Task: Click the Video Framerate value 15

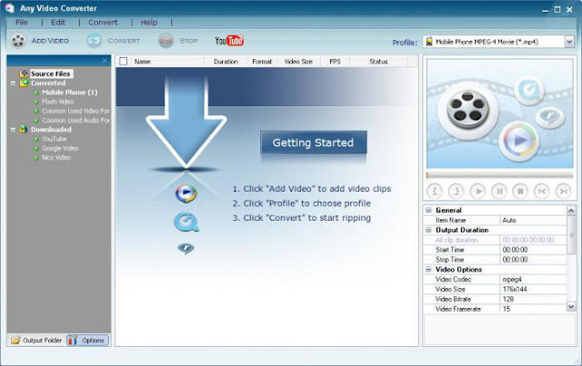Action: (533, 309)
